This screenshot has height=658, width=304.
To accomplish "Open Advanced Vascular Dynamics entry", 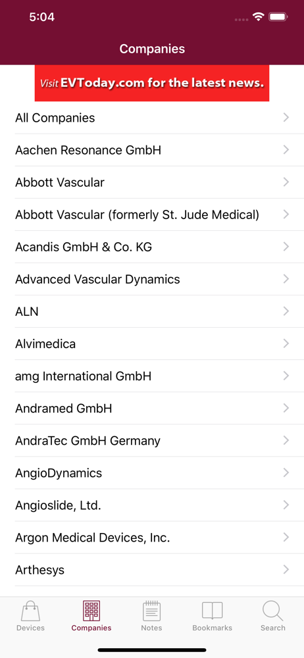I will 152,279.
